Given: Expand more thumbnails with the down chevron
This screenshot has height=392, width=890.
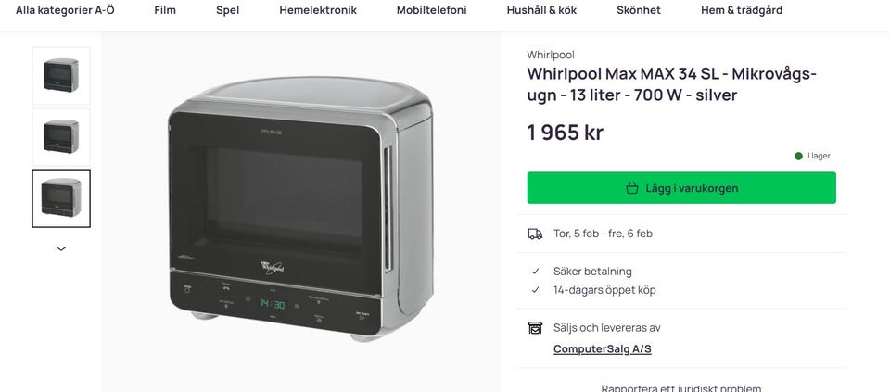Looking at the screenshot, I should pos(61,248).
